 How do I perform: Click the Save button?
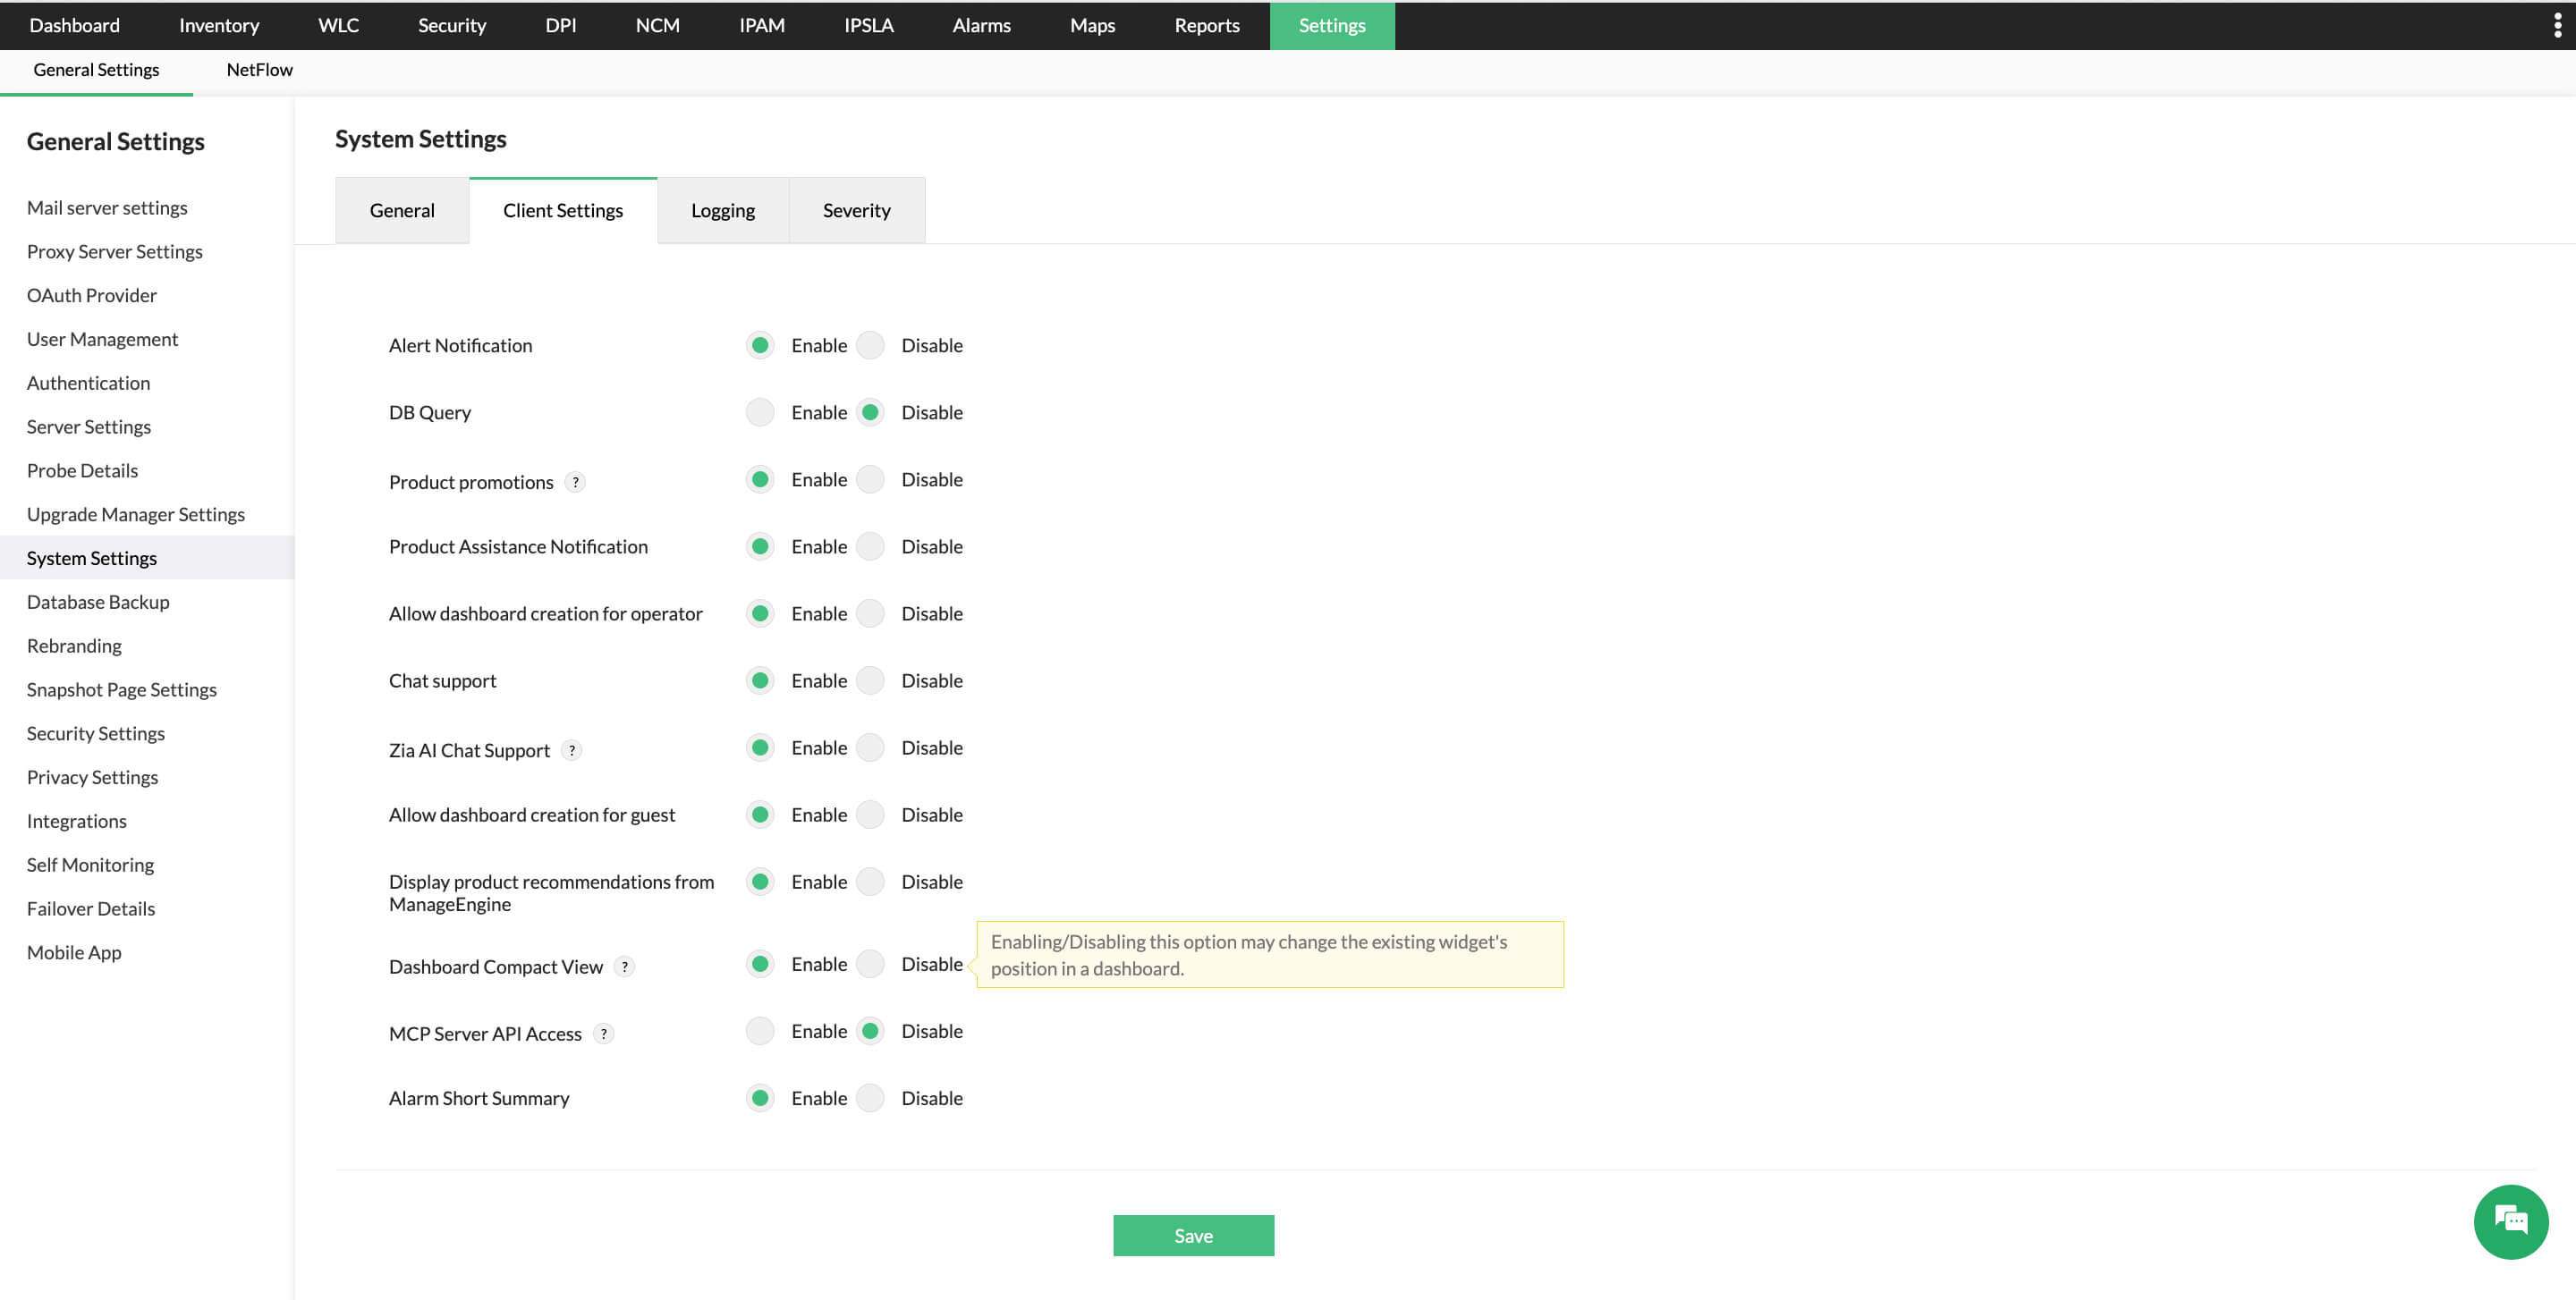click(1193, 1235)
